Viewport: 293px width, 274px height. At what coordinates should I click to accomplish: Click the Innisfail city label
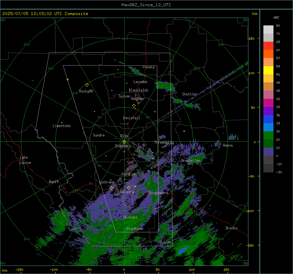pos(131,118)
